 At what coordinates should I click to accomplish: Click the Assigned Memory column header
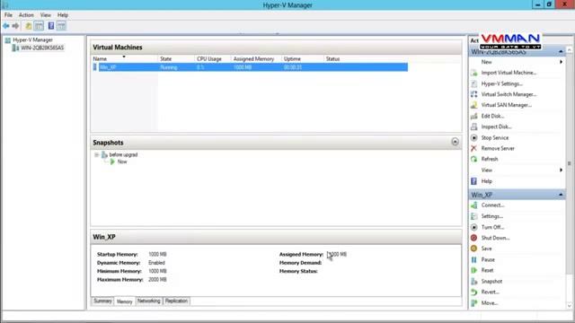(256, 58)
